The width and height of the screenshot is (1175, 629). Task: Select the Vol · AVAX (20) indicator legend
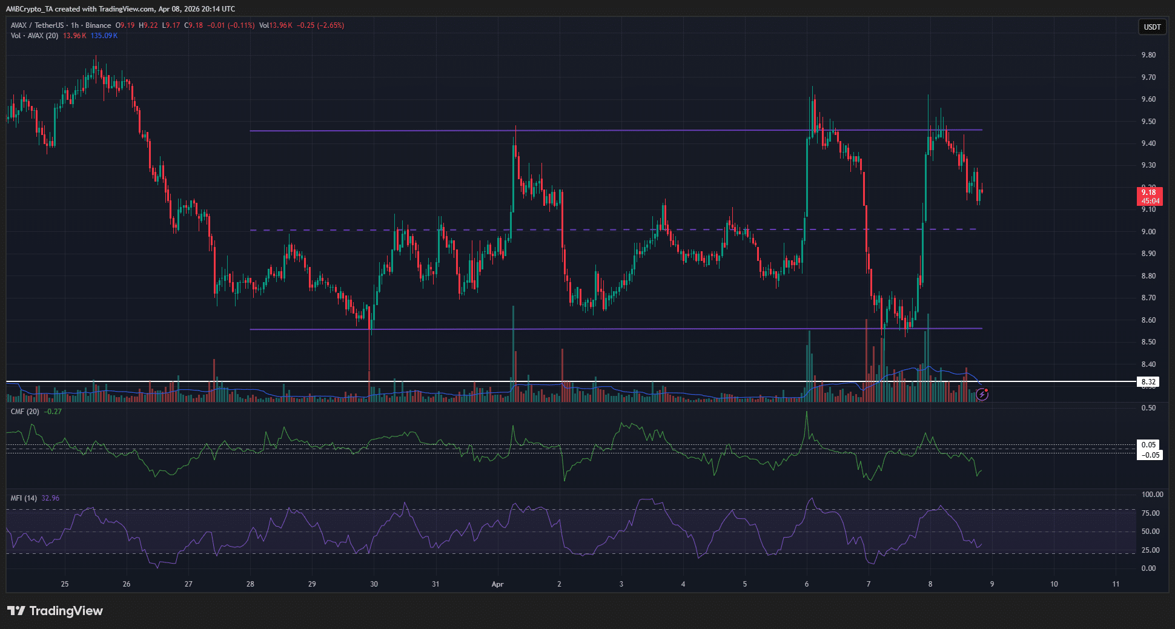pyautogui.click(x=35, y=36)
